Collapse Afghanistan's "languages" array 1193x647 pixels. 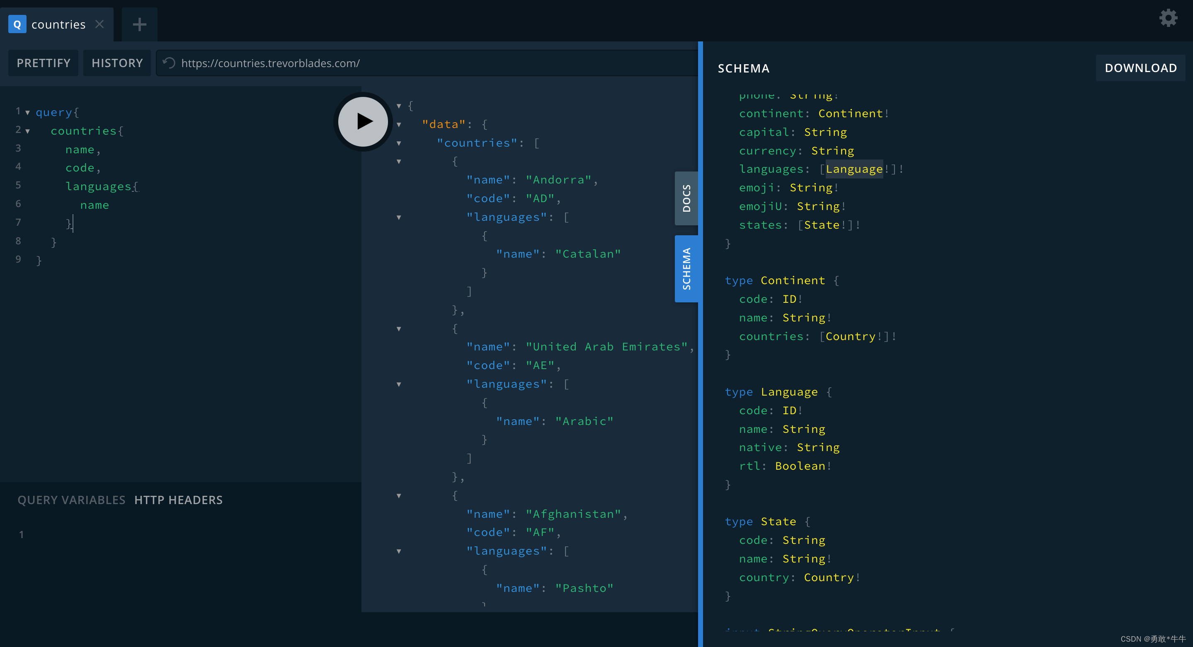point(399,552)
